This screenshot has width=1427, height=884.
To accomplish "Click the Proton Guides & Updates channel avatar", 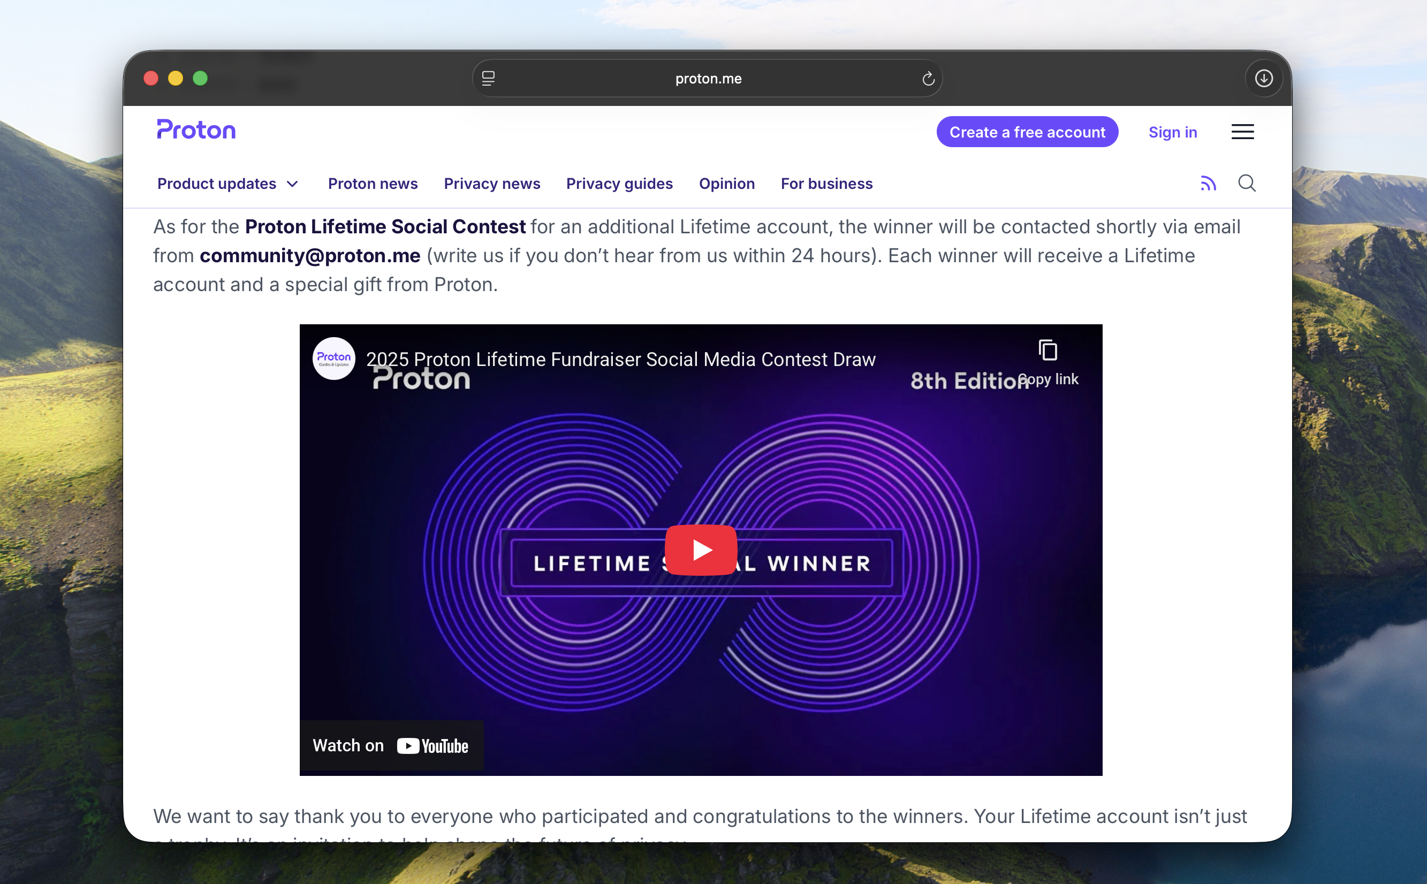I will pos(334,358).
